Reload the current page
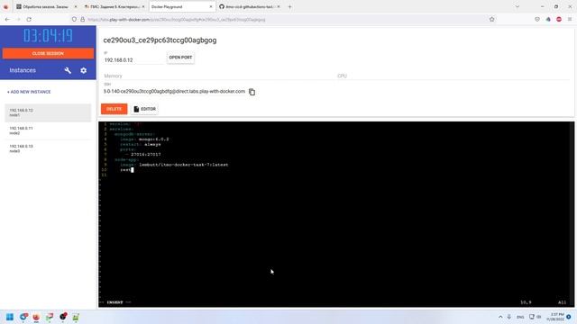The width and height of the screenshot is (577, 324). tap(29, 19)
